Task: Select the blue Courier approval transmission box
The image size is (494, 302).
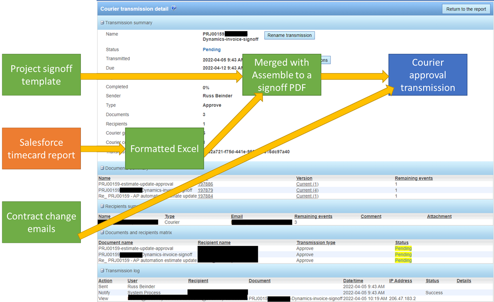Action: 428,75
